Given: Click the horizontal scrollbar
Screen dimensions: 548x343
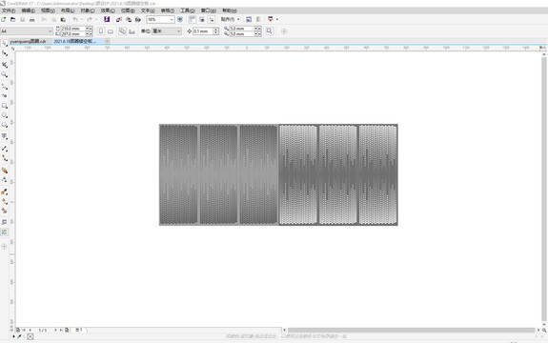Looking at the screenshot, I should point(411,330).
